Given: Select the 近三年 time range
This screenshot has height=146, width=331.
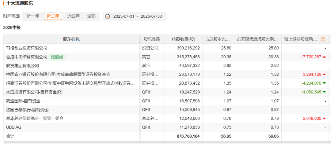Looking at the screenshot, I should tap(53, 16).
